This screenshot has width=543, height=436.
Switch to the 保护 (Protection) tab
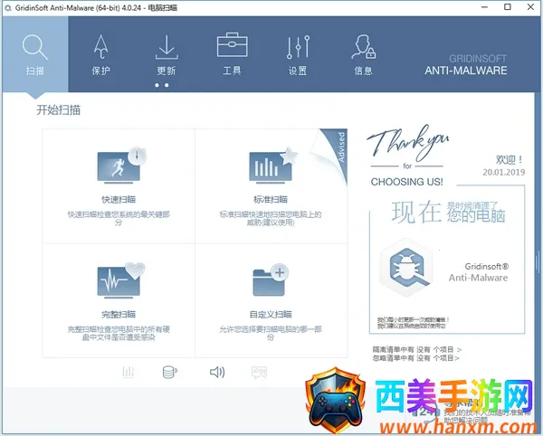pyautogui.click(x=100, y=52)
